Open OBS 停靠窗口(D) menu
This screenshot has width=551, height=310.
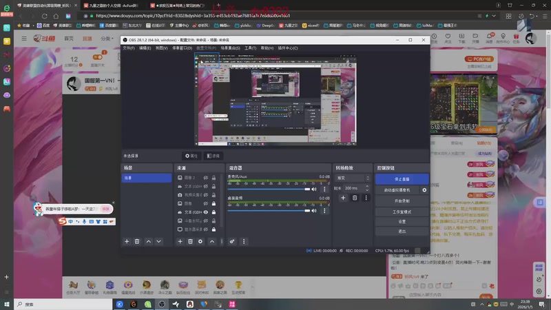[x=182, y=48]
